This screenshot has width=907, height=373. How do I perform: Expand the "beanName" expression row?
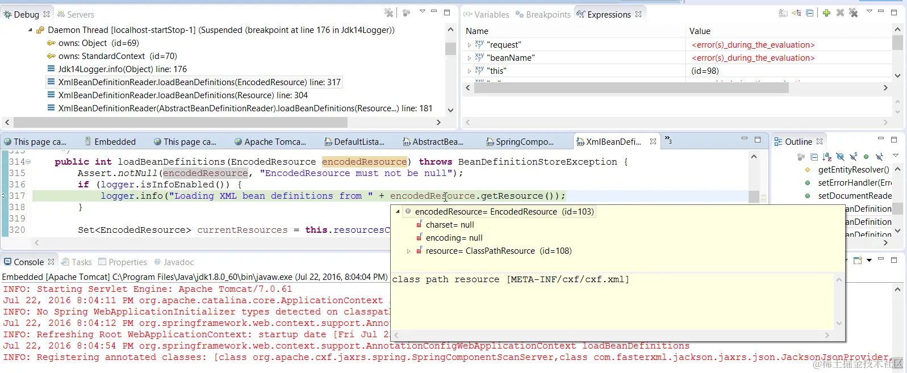tap(469, 58)
